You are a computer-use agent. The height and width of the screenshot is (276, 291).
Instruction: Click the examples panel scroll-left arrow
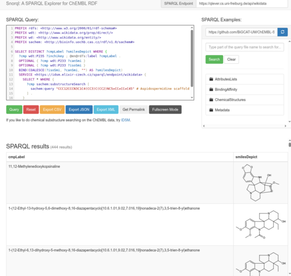point(204,126)
